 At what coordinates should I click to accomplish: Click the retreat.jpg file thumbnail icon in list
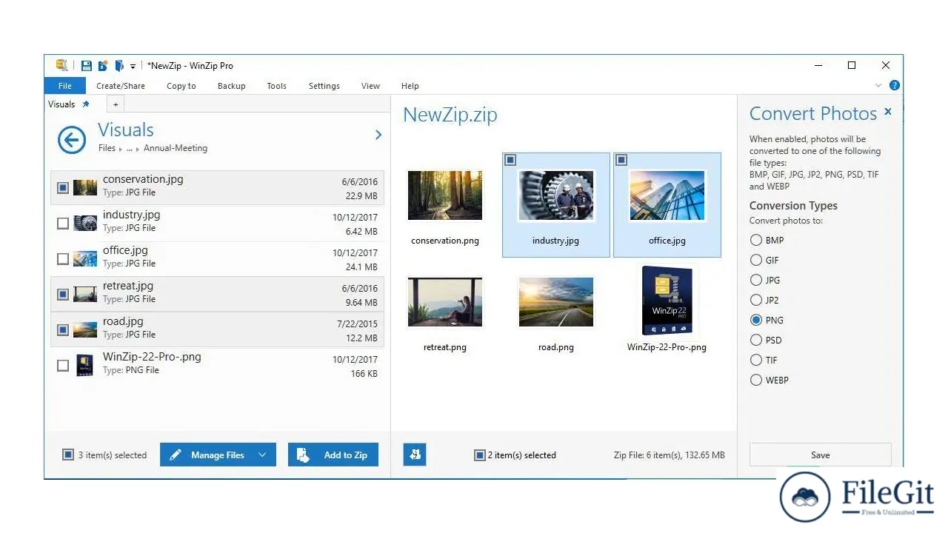pos(85,294)
